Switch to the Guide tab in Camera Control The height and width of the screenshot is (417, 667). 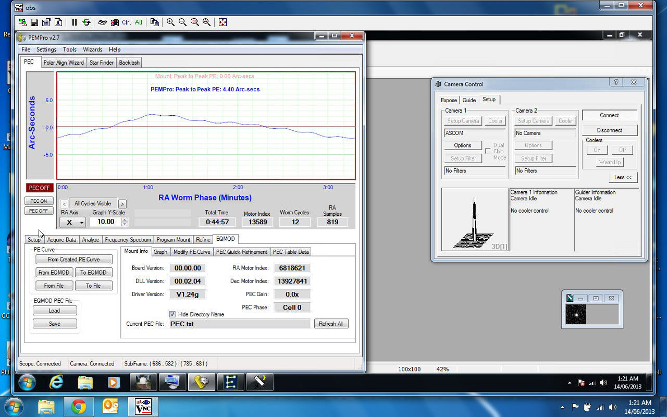469,100
